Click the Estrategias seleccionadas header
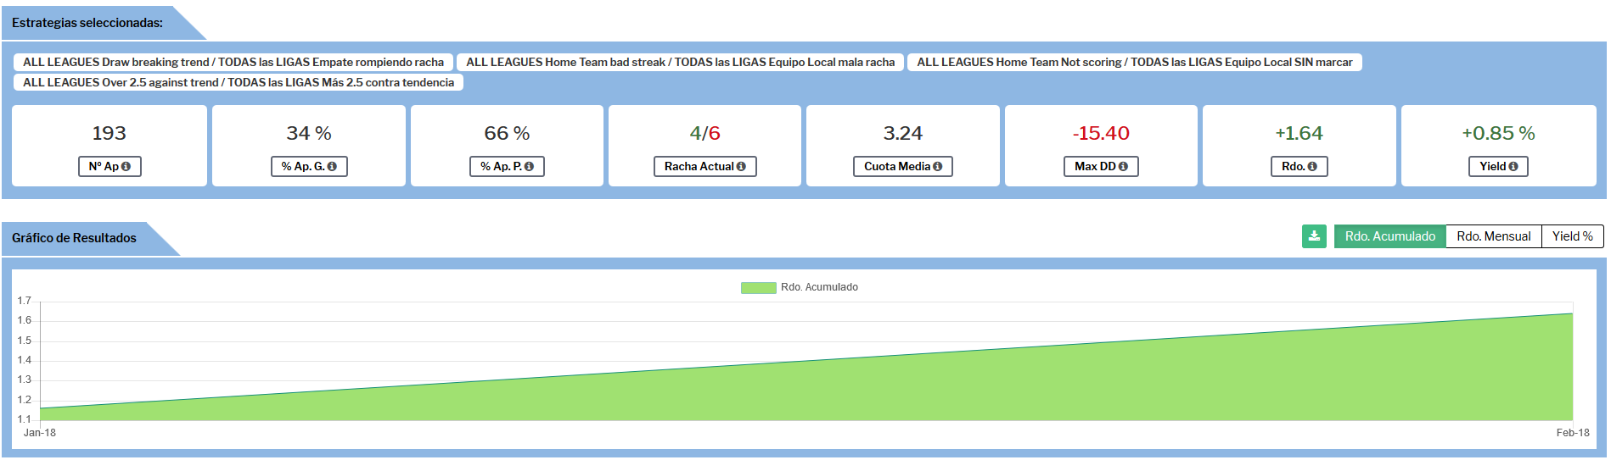 [87, 23]
